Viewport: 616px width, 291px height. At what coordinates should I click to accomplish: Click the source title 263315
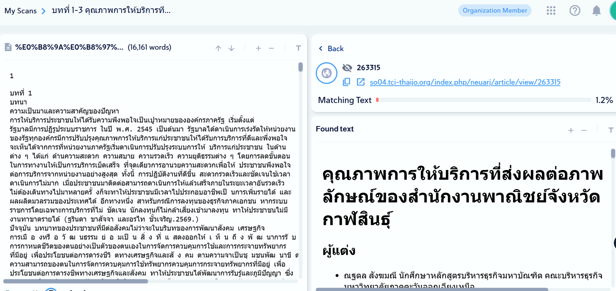click(368, 68)
